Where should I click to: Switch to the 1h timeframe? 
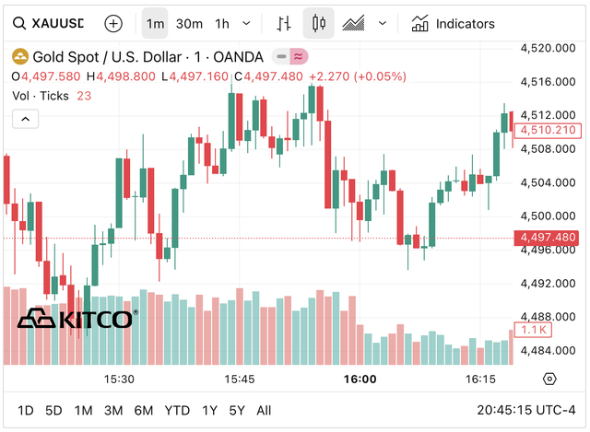(222, 23)
